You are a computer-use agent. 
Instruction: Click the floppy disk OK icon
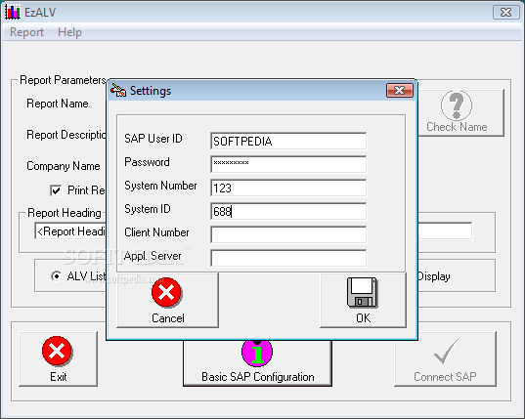[363, 293]
